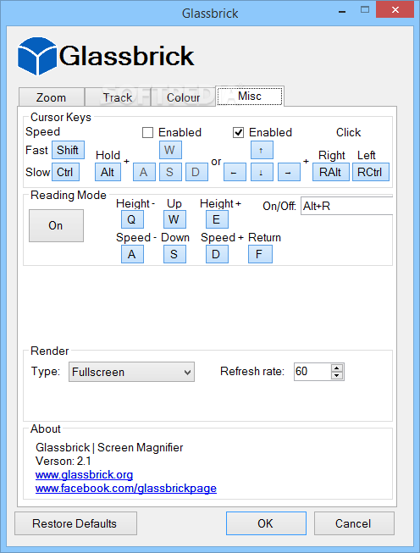Click the Cancel button

click(x=354, y=523)
